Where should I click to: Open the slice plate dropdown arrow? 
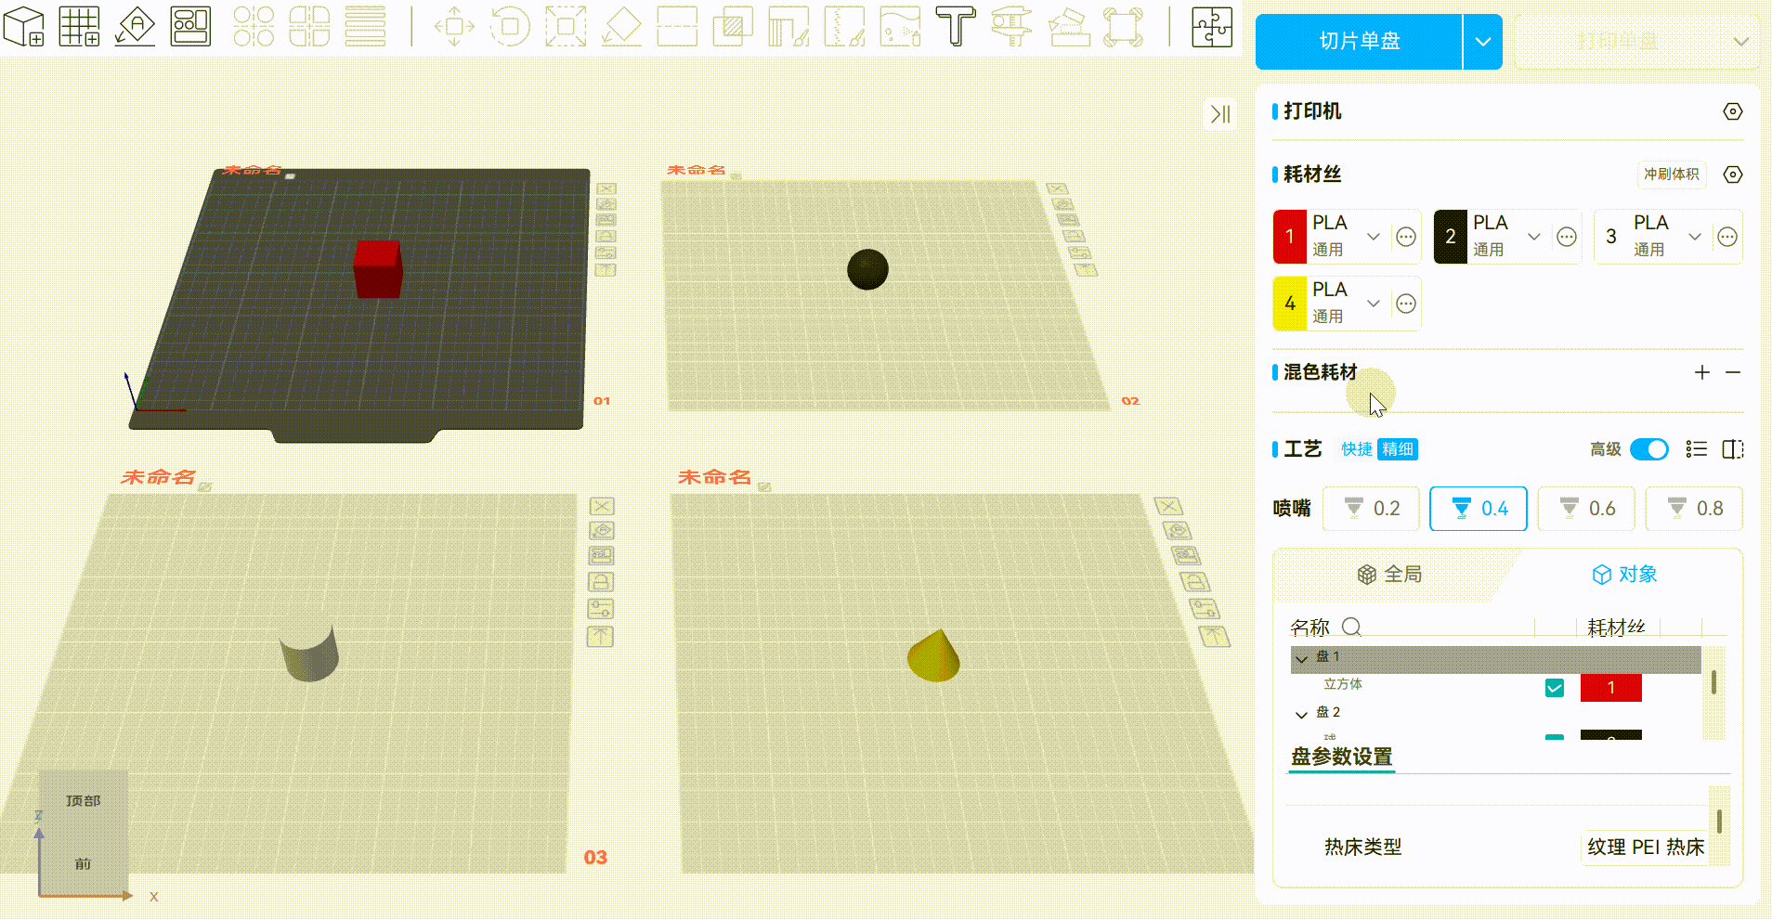[1483, 42]
